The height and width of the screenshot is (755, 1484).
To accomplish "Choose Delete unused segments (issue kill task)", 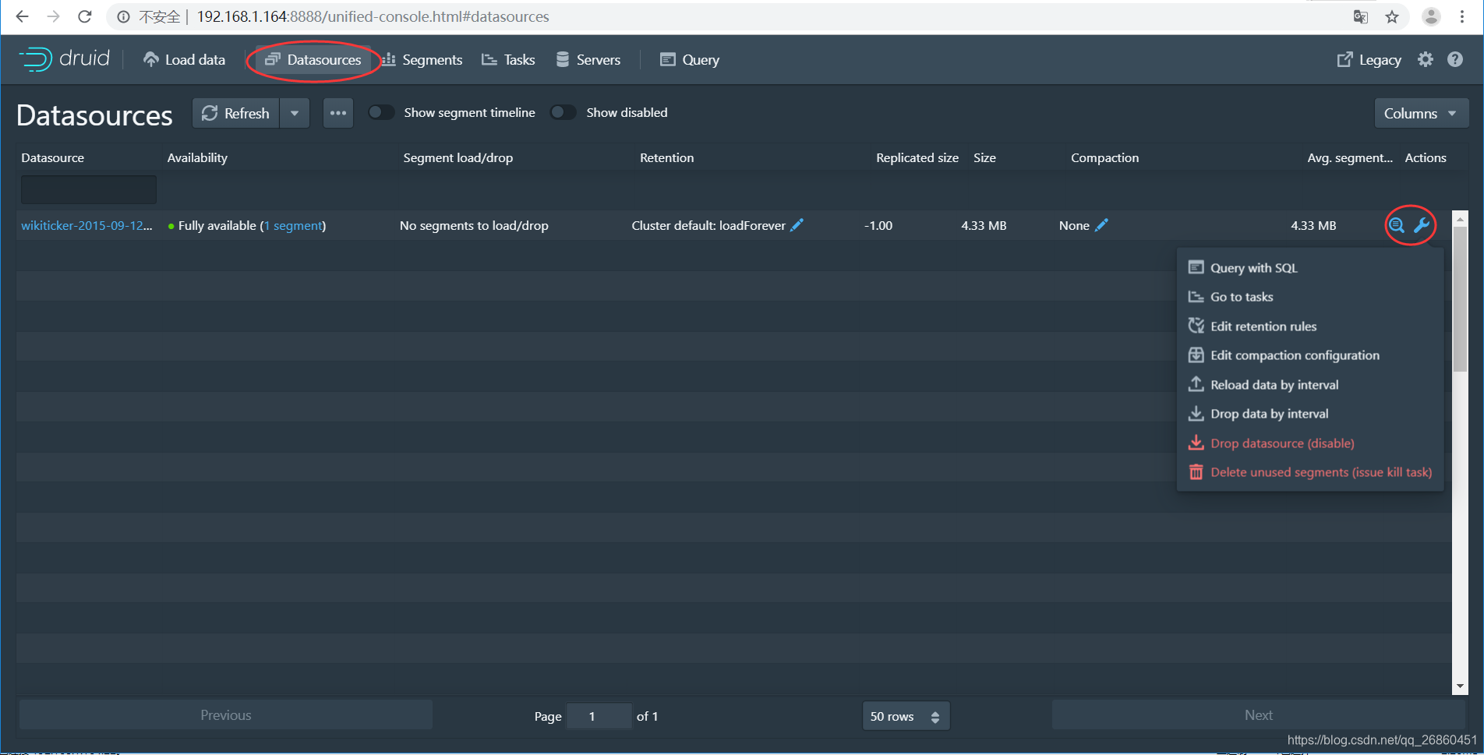I will (x=1309, y=472).
